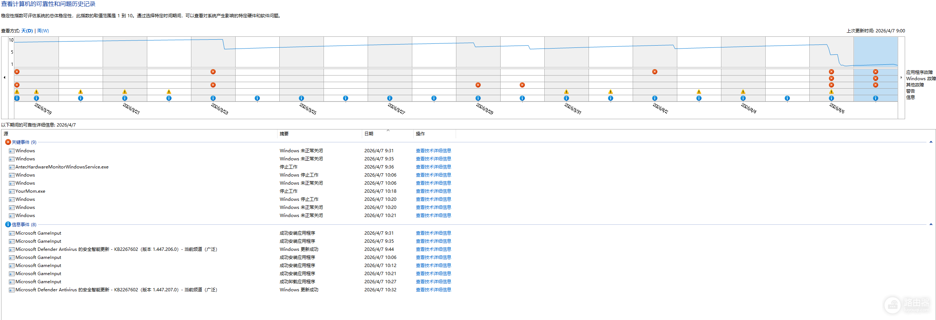
Task: Open technical details link for YourMom.exe
Action: pyautogui.click(x=433, y=191)
